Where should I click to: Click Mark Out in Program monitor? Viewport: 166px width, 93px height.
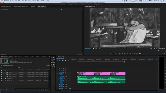[x=116, y=54]
